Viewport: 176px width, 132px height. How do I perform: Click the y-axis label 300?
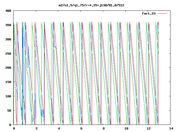click(8, 39)
